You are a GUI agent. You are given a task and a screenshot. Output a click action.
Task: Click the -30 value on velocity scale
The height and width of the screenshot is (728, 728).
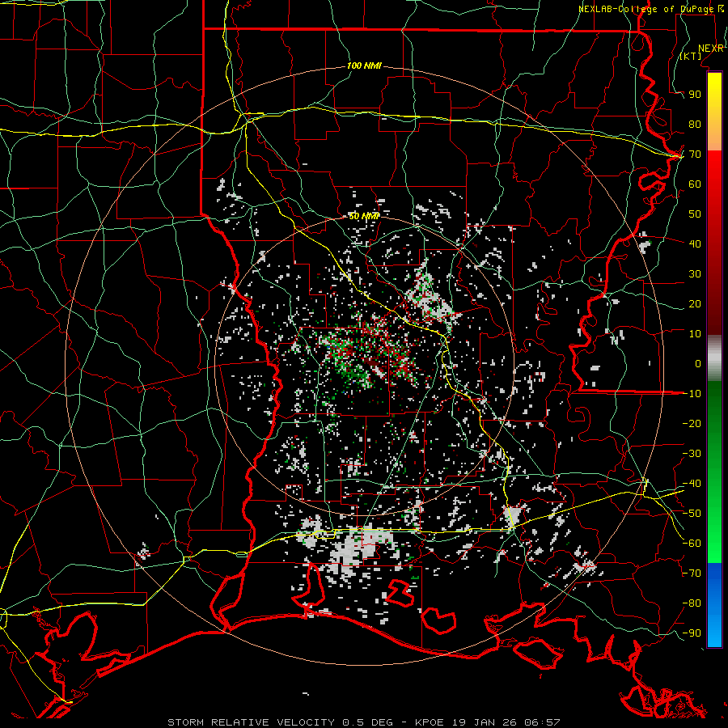tap(692, 454)
